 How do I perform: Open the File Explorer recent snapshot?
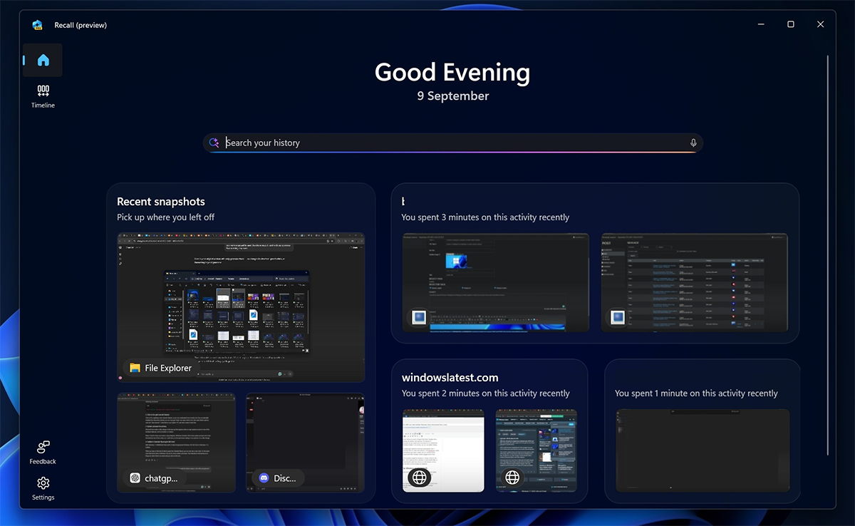point(241,306)
